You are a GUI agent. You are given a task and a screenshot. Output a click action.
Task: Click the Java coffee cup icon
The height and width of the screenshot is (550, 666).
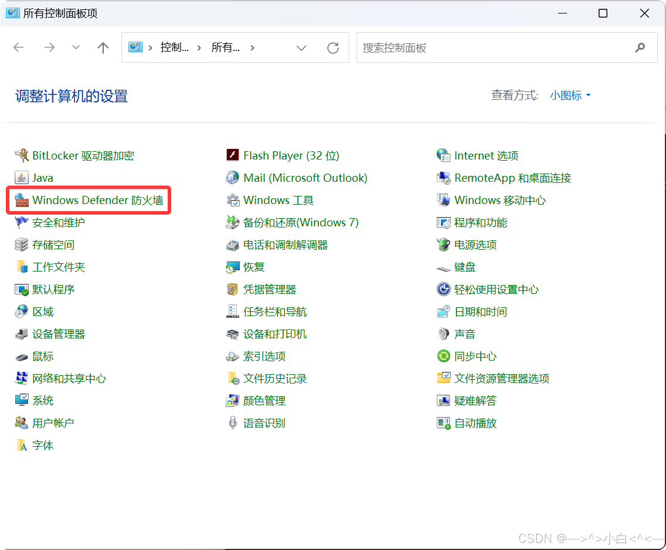click(21, 178)
